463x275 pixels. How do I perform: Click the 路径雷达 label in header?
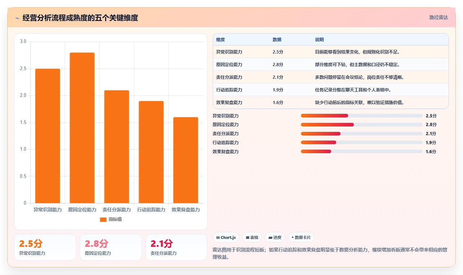click(438, 17)
